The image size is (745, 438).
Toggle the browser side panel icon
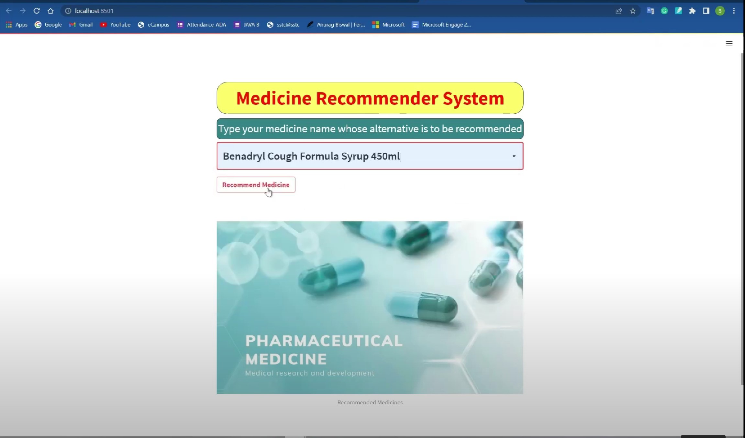(706, 11)
